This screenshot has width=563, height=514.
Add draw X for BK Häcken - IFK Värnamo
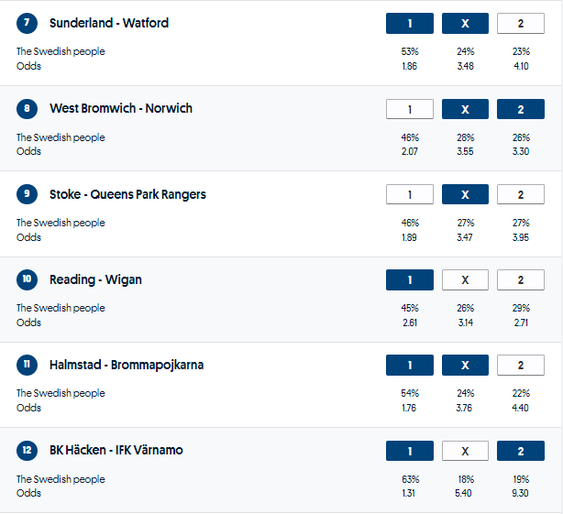465,451
